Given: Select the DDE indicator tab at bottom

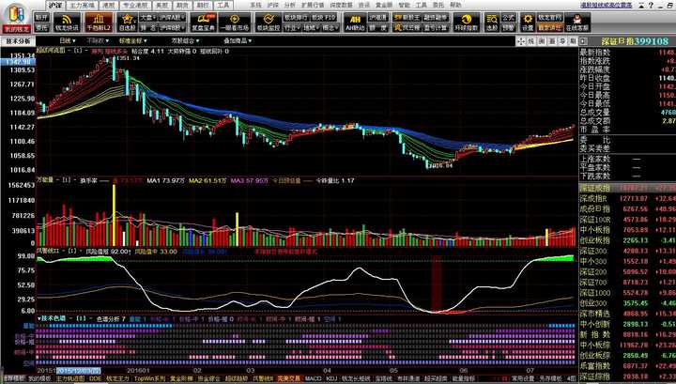Looking at the screenshot, I should tap(95, 378).
